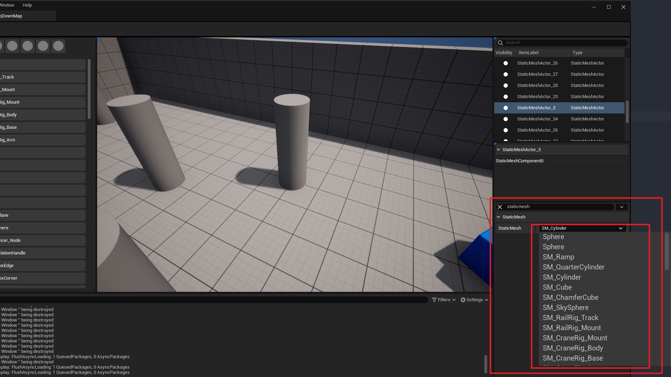Open the Help menu
This screenshot has width=671, height=377.
pyautogui.click(x=27, y=5)
